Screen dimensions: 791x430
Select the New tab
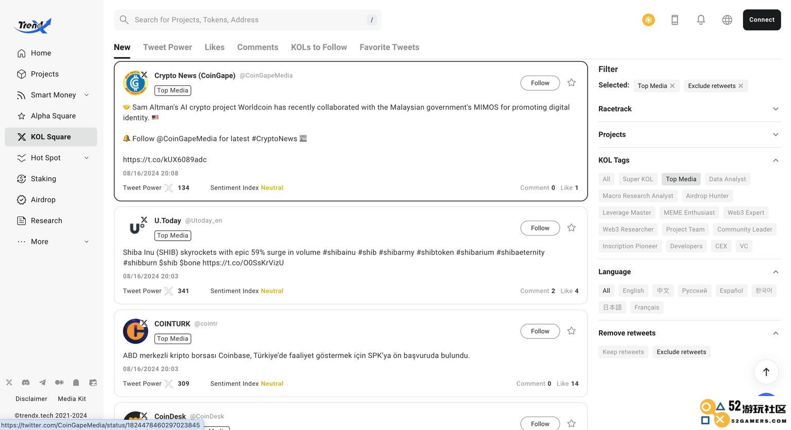[x=122, y=47]
